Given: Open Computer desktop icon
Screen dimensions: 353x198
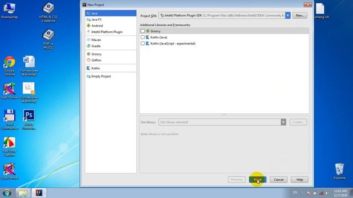Looking at the screenshot, I should point(9,10).
